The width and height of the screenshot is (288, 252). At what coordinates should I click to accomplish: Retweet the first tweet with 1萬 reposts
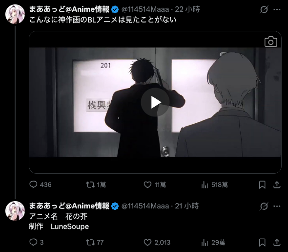coord(96,184)
